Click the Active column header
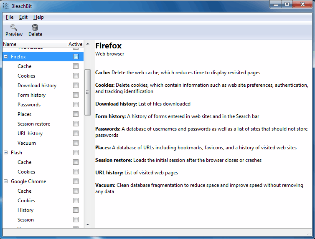The image size is (315, 239). [76, 44]
